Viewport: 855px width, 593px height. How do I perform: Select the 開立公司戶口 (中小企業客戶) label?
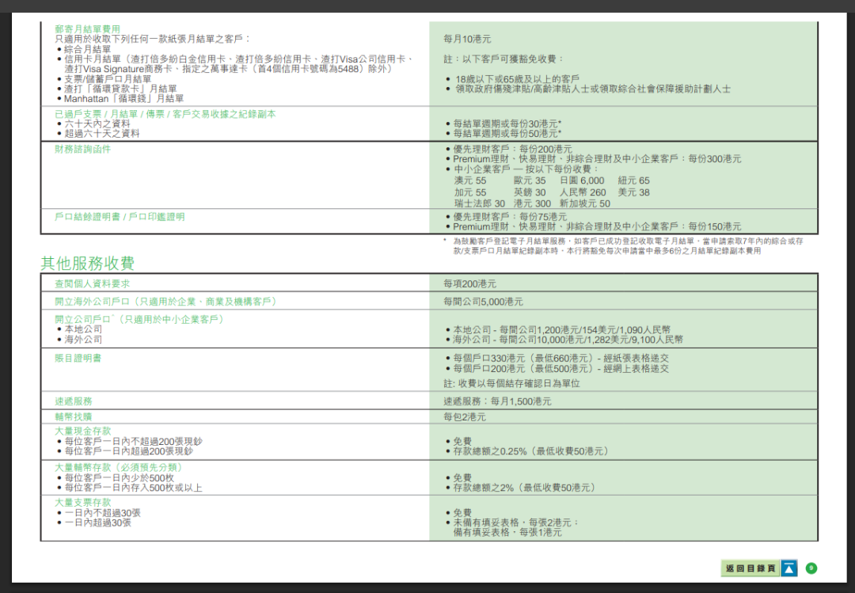(140, 320)
